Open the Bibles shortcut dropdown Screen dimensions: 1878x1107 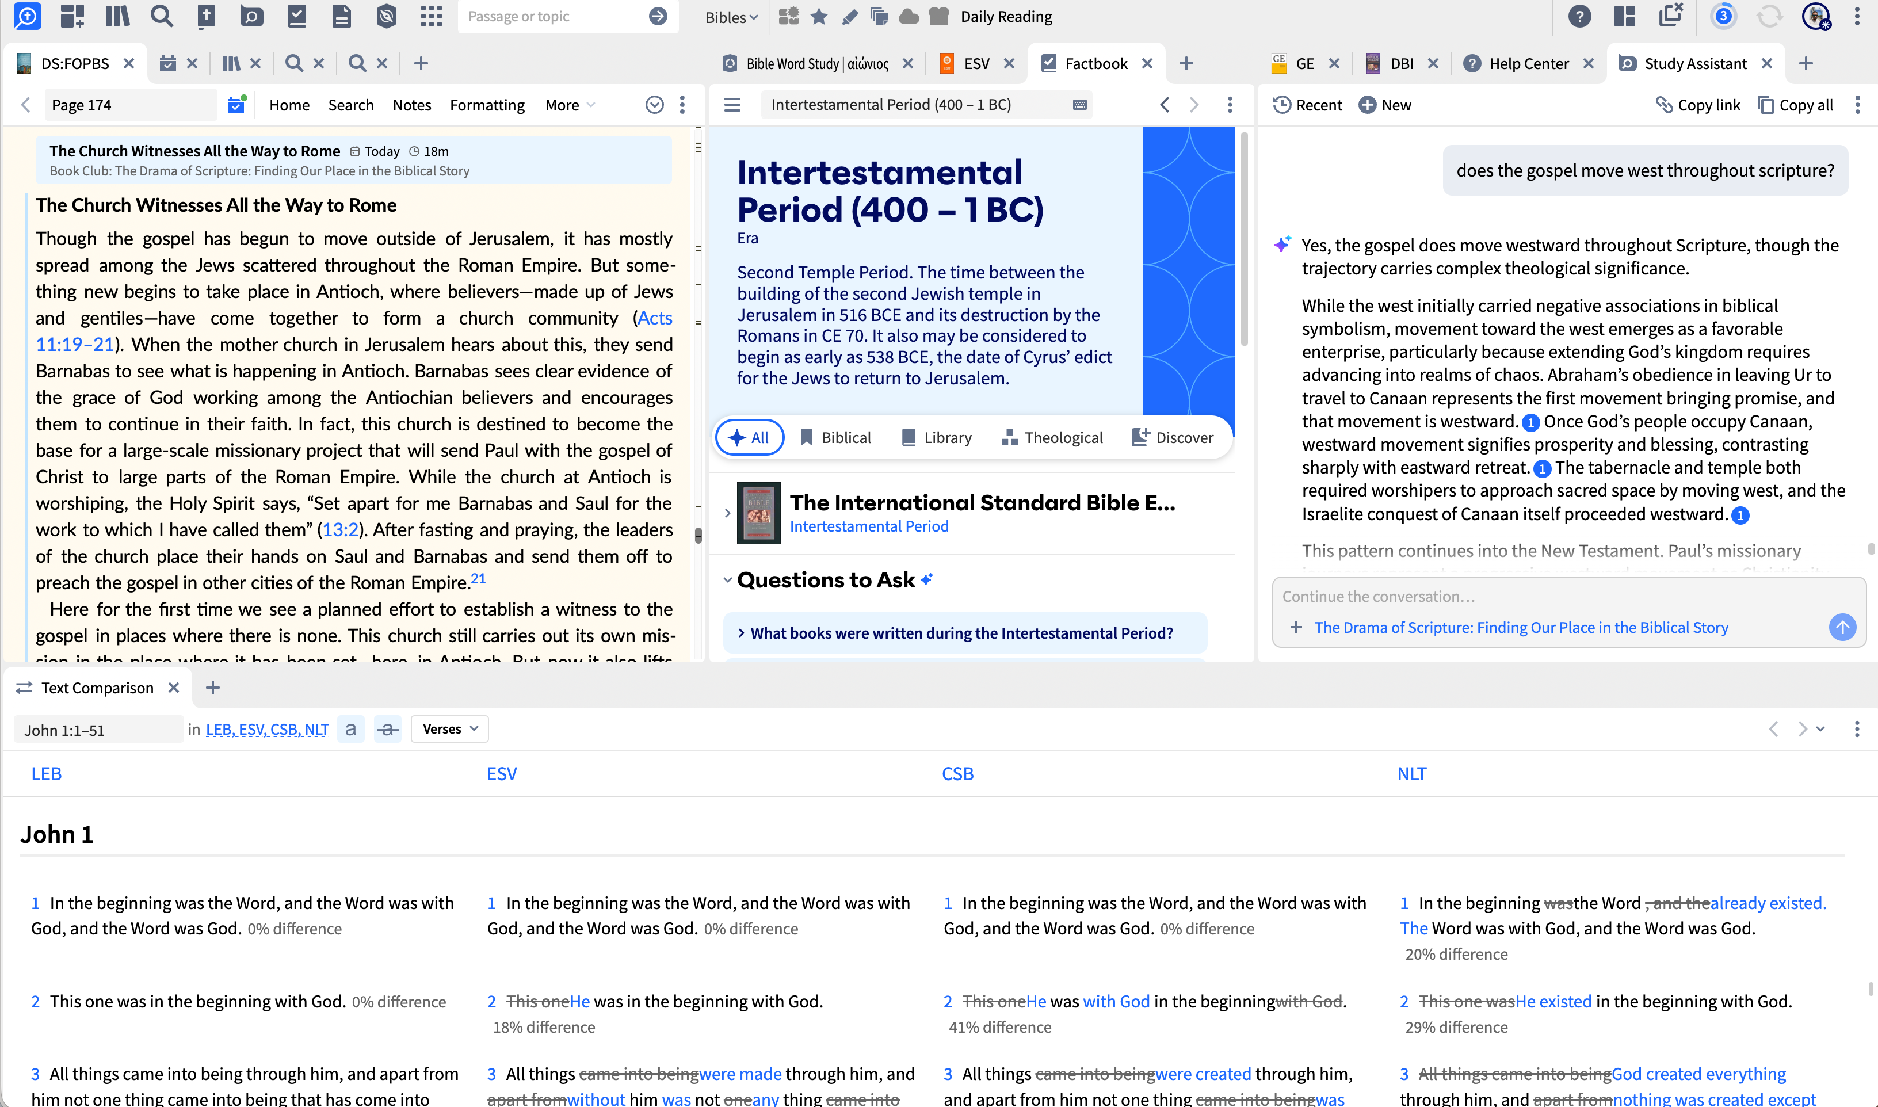(x=731, y=17)
